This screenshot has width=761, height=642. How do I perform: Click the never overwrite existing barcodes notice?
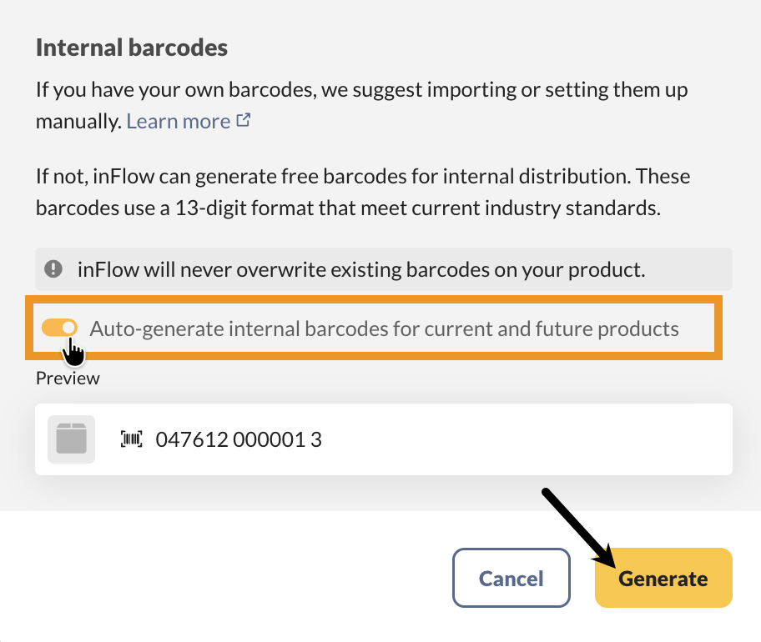360,269
